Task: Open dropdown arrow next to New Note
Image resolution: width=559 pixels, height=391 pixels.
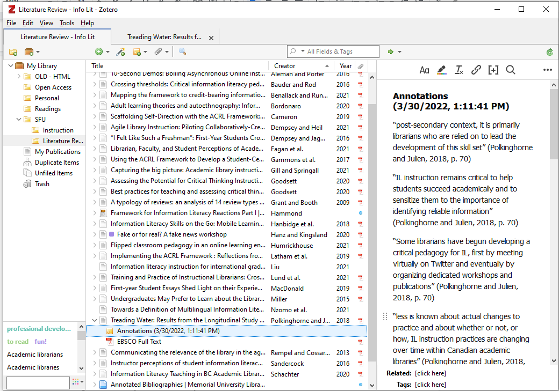Action: point(146,52)
